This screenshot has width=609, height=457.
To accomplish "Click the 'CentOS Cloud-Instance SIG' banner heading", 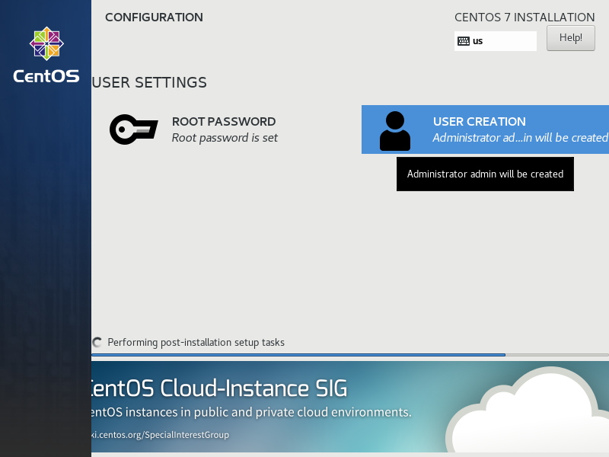I will coord(219,388).
